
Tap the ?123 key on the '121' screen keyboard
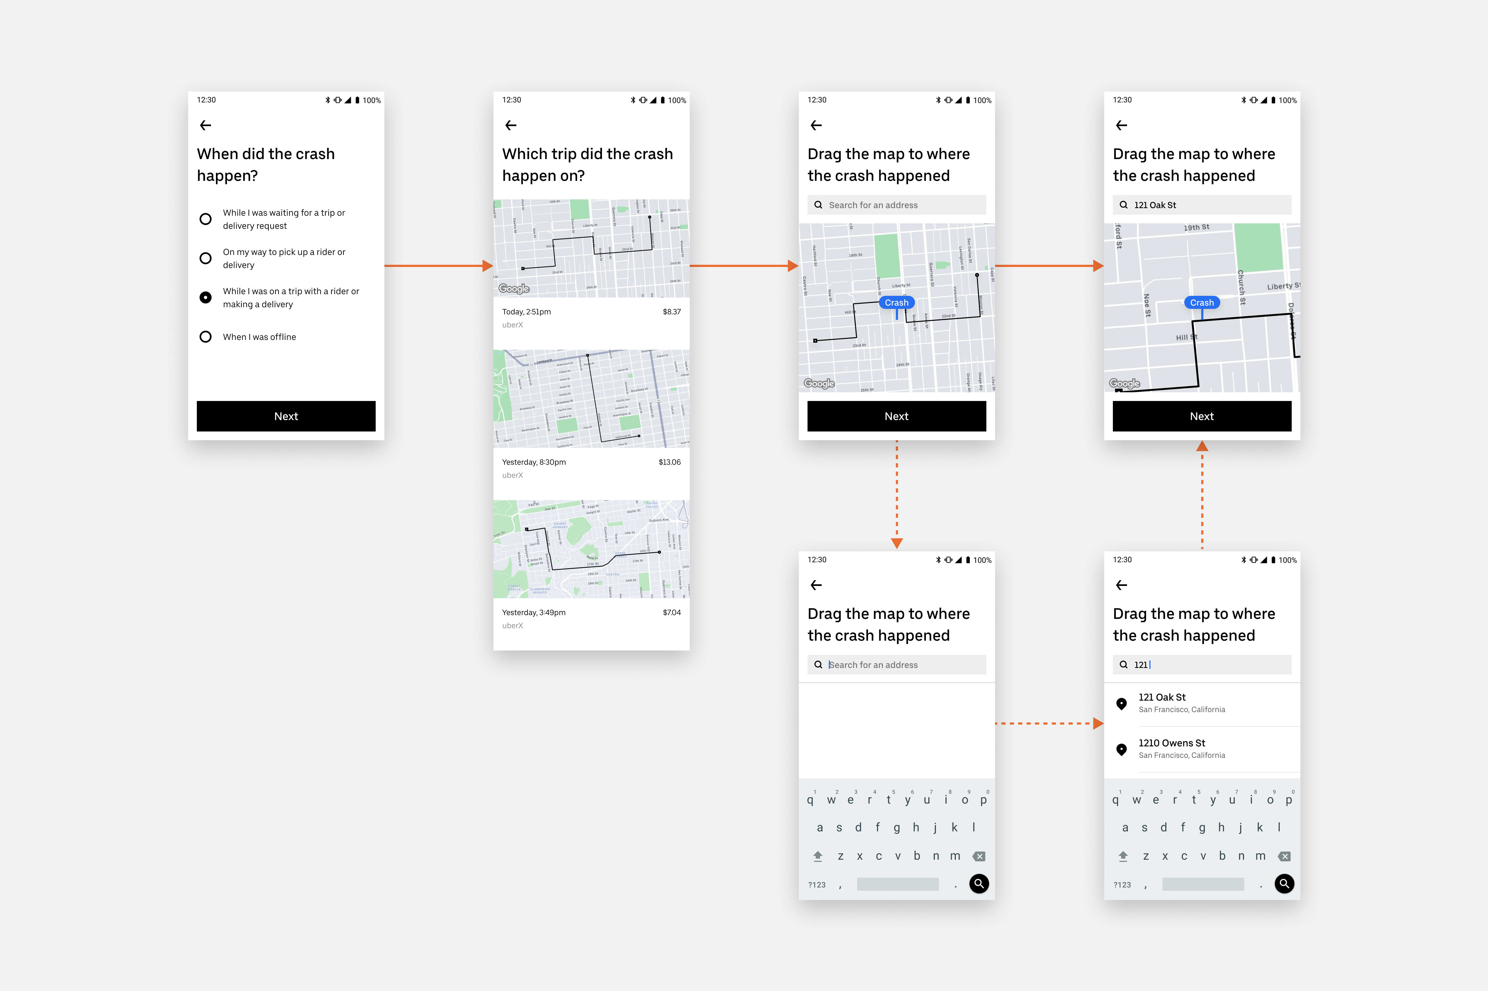[1122, 885]
